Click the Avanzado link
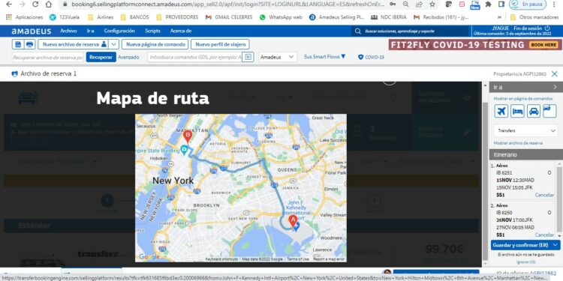This screenshot has width=563, height=281. (x=128, y=57)
